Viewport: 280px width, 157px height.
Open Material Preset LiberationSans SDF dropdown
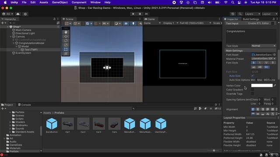263,58
